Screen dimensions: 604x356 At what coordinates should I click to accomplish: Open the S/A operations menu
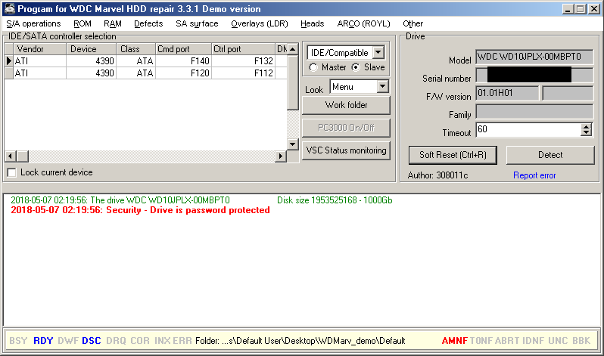pos(33,24)
